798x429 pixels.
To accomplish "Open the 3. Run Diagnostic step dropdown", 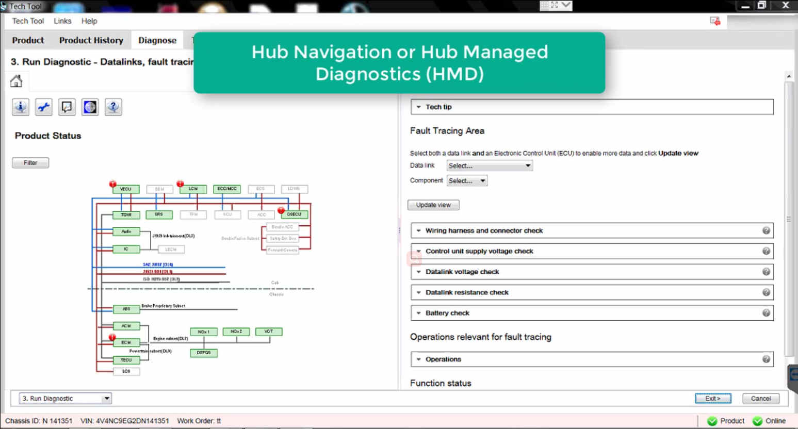I will coord(66,399).
